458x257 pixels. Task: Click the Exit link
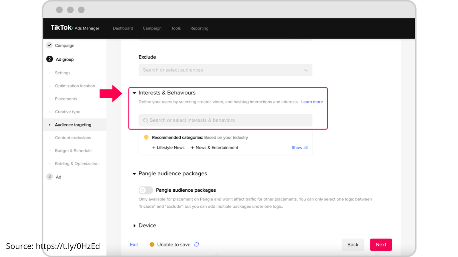134,244
